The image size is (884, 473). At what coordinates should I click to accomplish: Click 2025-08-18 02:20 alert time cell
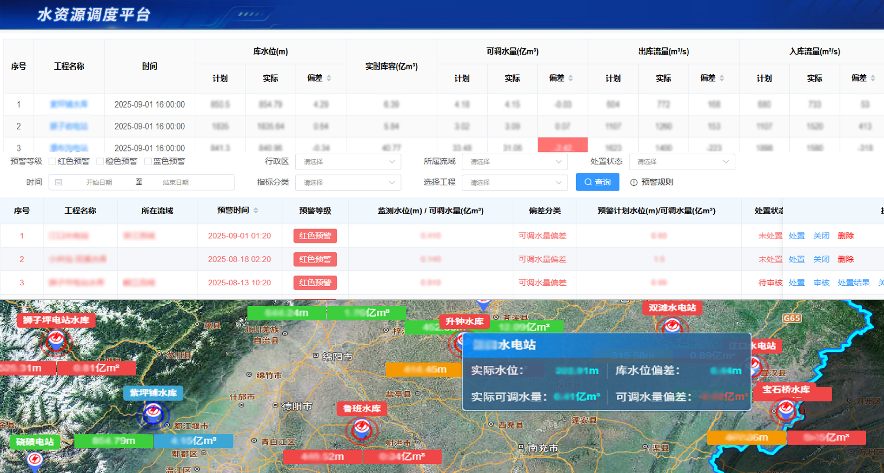tap(239, 259)
